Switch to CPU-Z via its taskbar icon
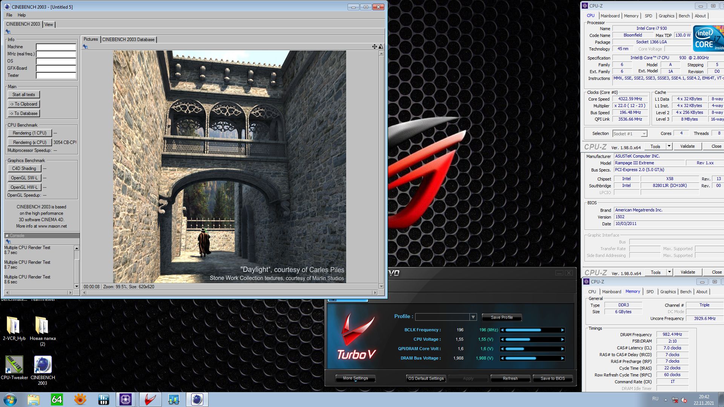Viewport: 724px width, 407px height. tap(126, 399)
